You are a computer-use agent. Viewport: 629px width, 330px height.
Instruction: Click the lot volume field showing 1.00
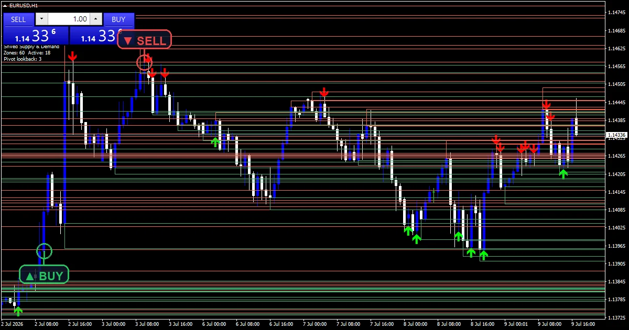pyautogui.click(x=69, y=19)
